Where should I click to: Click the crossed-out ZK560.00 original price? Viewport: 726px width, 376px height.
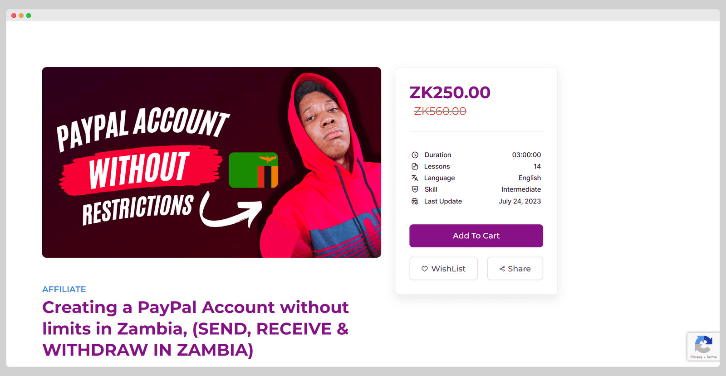440,111
